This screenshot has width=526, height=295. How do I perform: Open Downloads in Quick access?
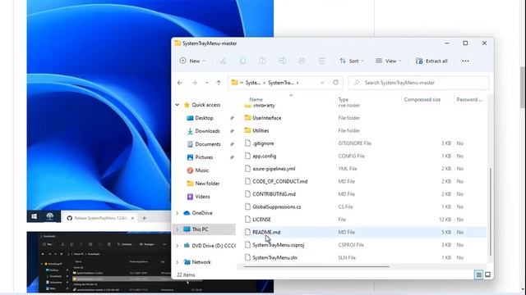point(207,131)
